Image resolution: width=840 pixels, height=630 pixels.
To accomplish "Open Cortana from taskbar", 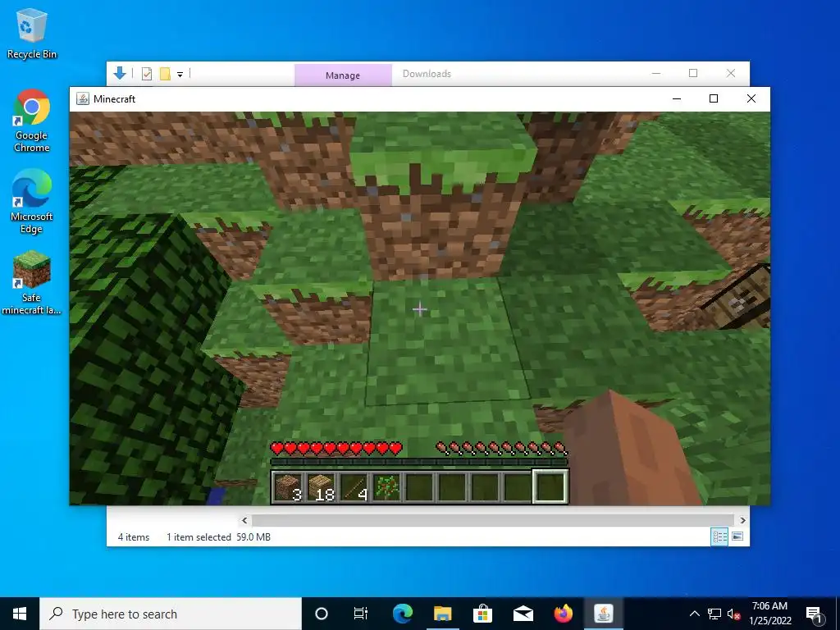I will tap(322, 614).
